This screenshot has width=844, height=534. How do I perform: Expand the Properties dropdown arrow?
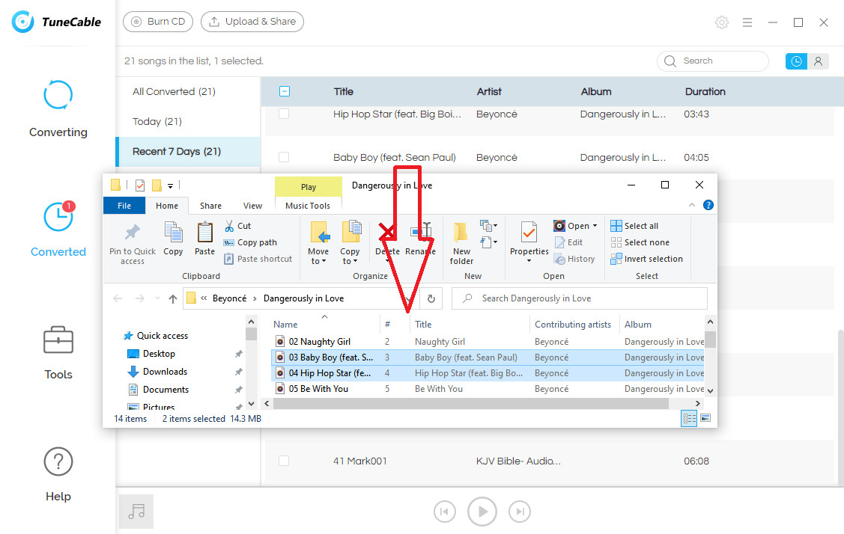click(x=529, y=261)
